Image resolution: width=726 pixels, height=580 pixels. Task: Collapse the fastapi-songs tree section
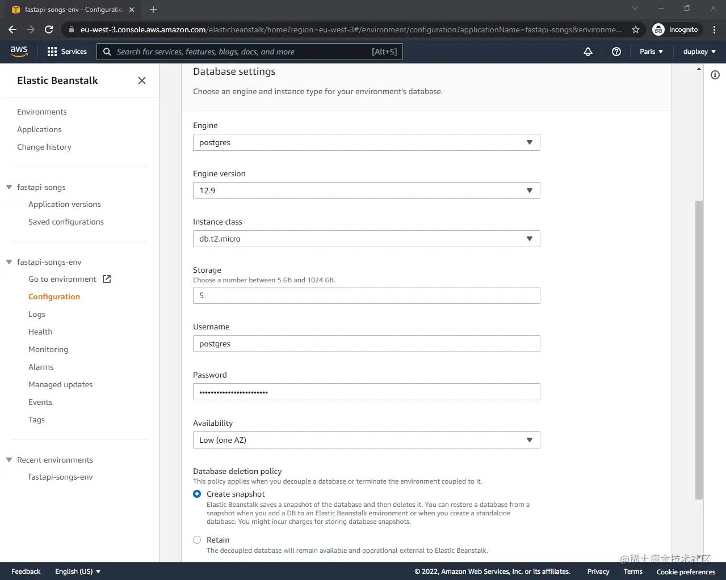click(9, 187)
